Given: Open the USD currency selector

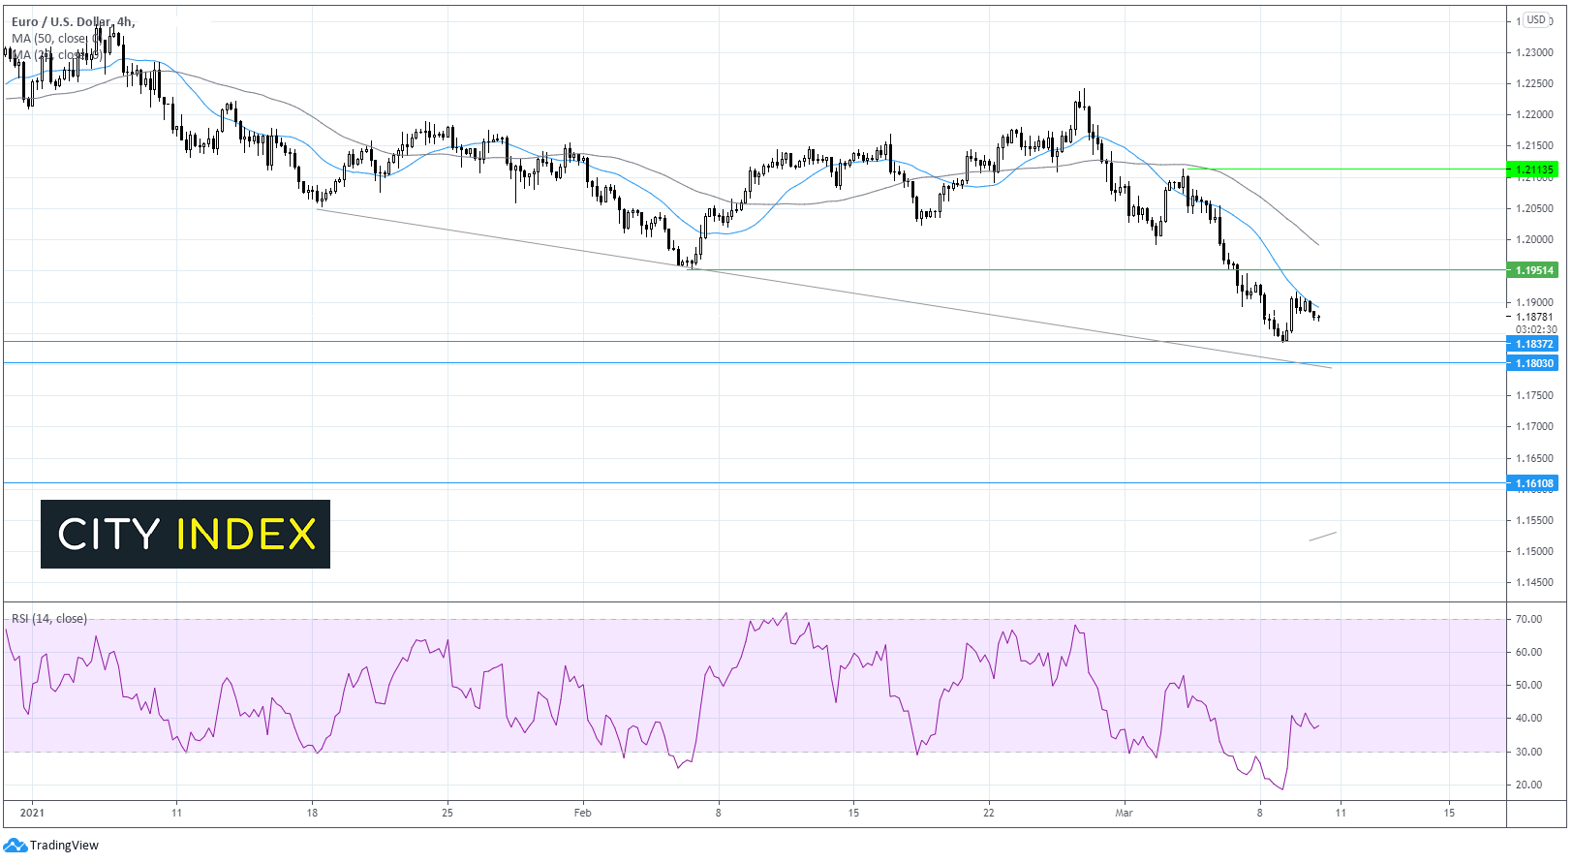Looking at the screenshot, I should [1537, 20].
